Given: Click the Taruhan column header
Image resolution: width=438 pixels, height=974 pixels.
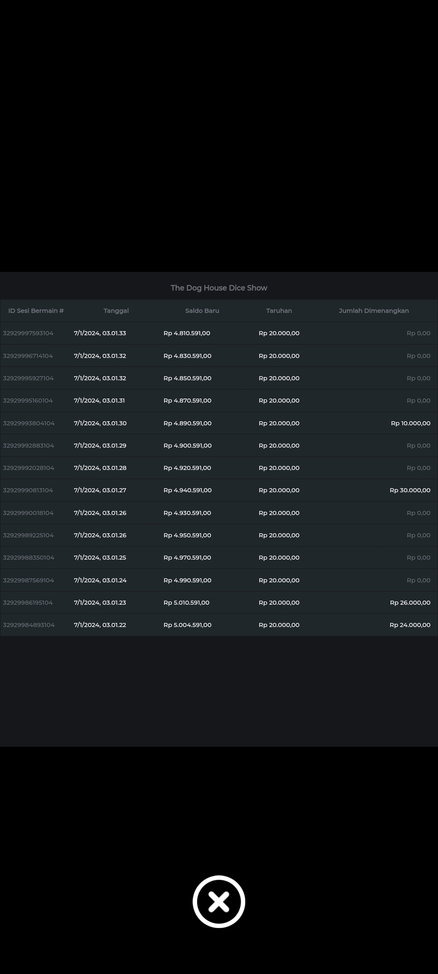Looking at the screenshot, I should pos(279,310).
